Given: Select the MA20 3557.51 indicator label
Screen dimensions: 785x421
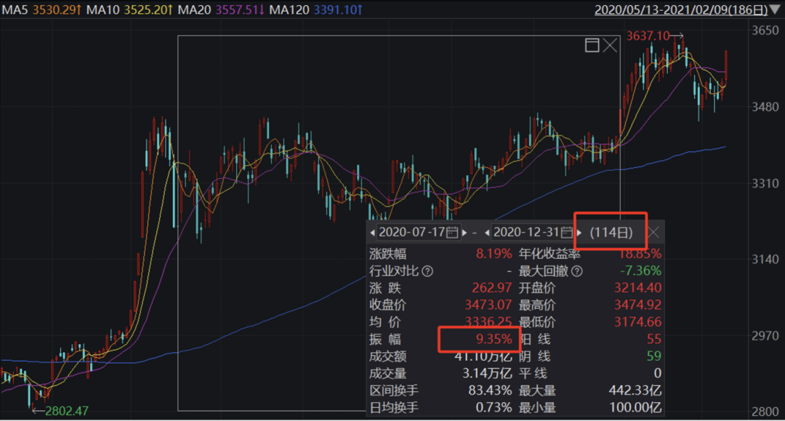Looking at the screenshot, I should (221, 9).
